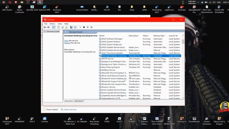Click the Stop Service square icon

click(84, 27)
